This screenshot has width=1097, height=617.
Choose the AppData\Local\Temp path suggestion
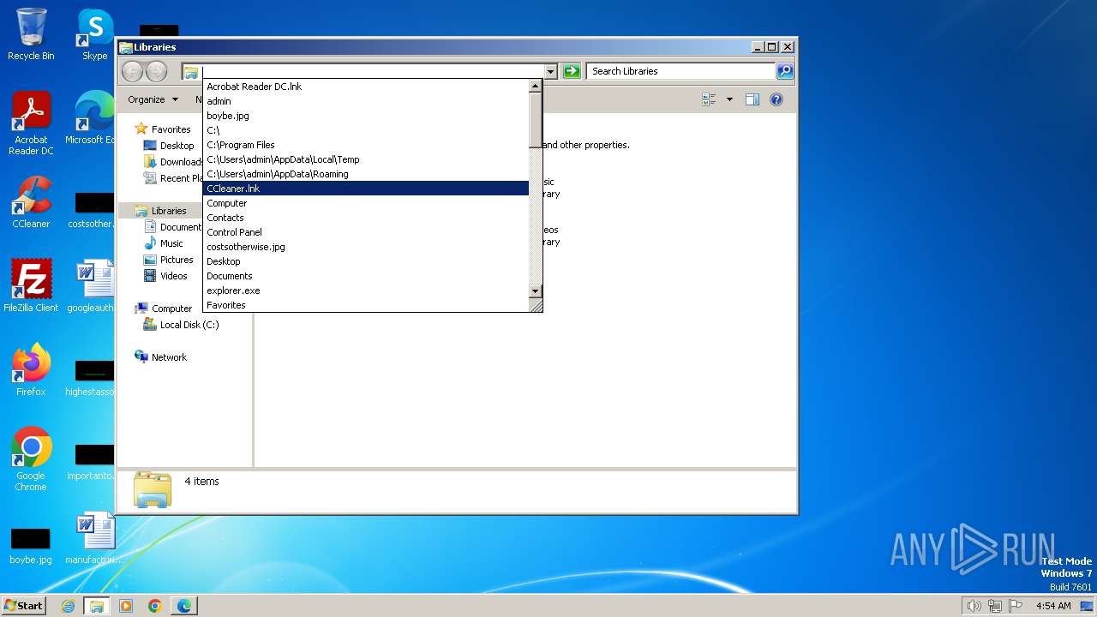coord(365,159)
